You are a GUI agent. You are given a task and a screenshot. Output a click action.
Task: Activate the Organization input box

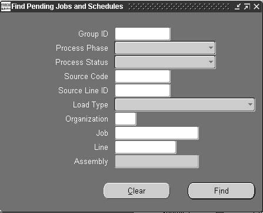click(x=125, y=119)
